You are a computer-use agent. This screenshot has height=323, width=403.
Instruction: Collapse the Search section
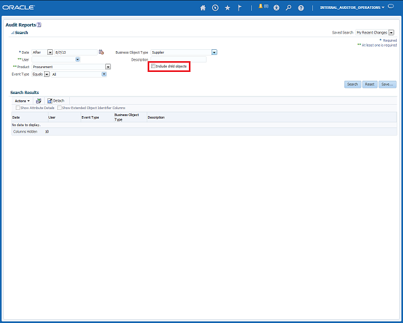(x=13, y=33)
